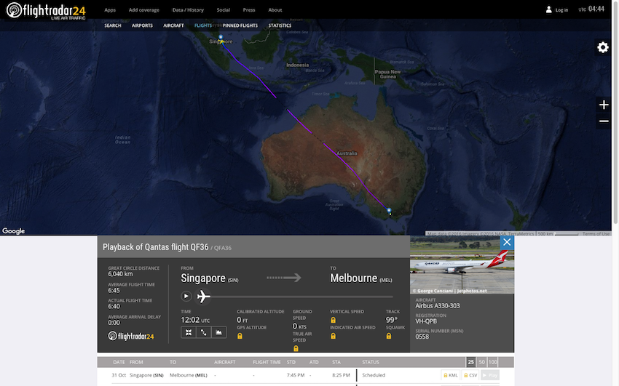The height and width of the screenshot is (386, 619).
Task: Click Terms of Use link on map
Action: pos(596,233)
